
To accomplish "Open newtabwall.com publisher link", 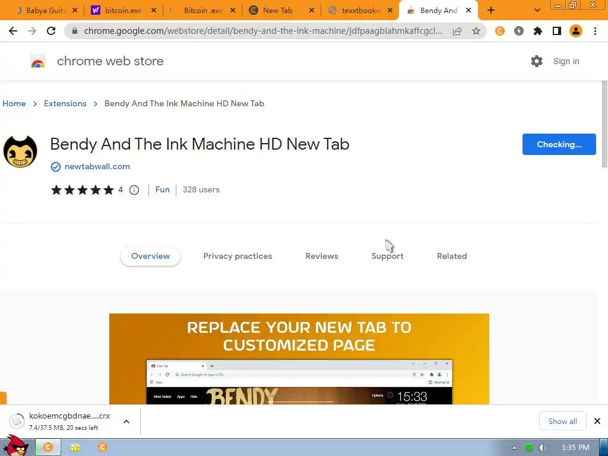I will click(x=97, y=166).
